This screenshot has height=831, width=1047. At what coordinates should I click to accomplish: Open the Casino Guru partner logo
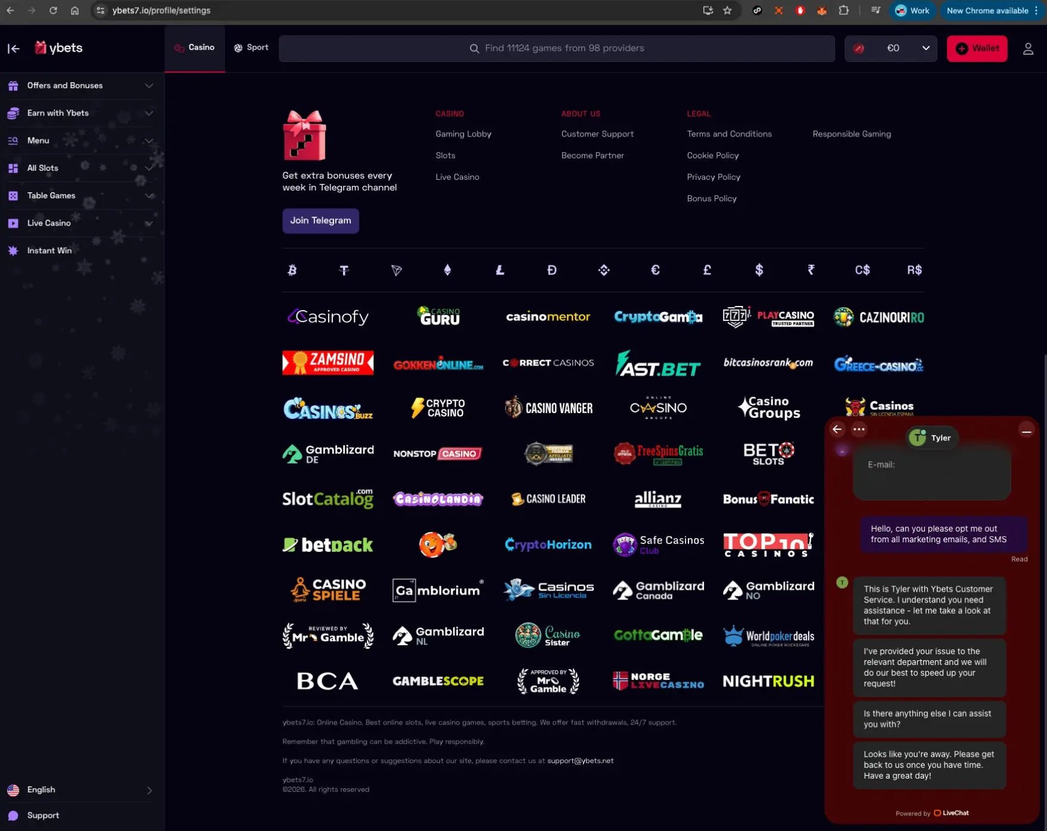(438, 316)
